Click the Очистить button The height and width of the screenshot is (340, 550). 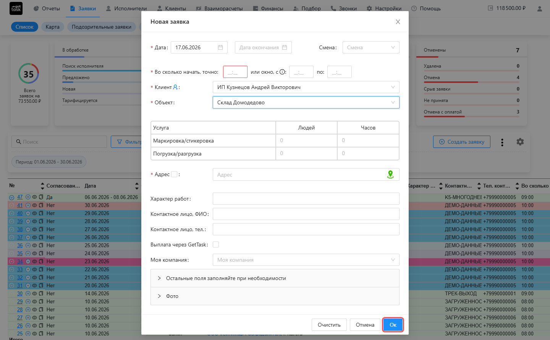pos(329,325)
